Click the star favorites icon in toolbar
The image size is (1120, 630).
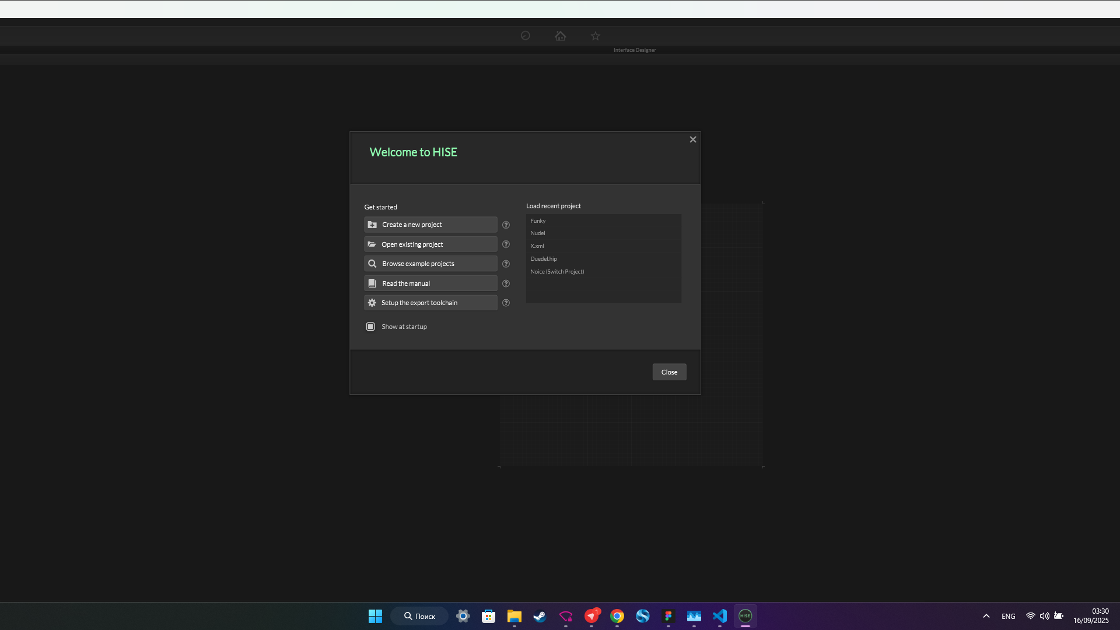tap(595, 36)
